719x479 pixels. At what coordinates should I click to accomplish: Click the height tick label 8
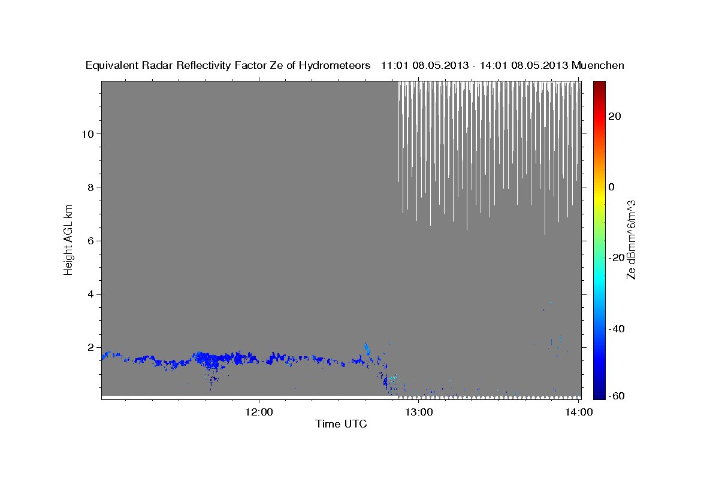pos(92,187)
